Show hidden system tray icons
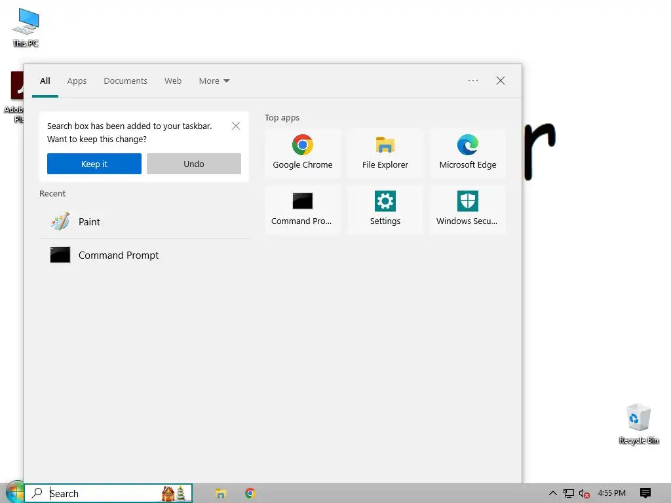The height and width of the screenshot is (503, 671). coord(553,493)
